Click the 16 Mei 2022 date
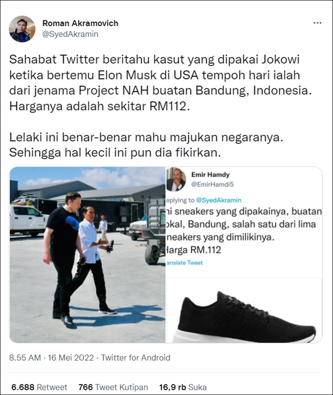The image size is (333, 395). pos(71,358)
